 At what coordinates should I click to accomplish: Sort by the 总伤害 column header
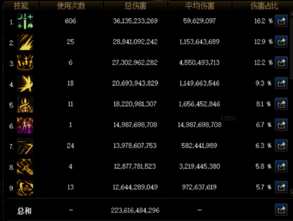135,6
